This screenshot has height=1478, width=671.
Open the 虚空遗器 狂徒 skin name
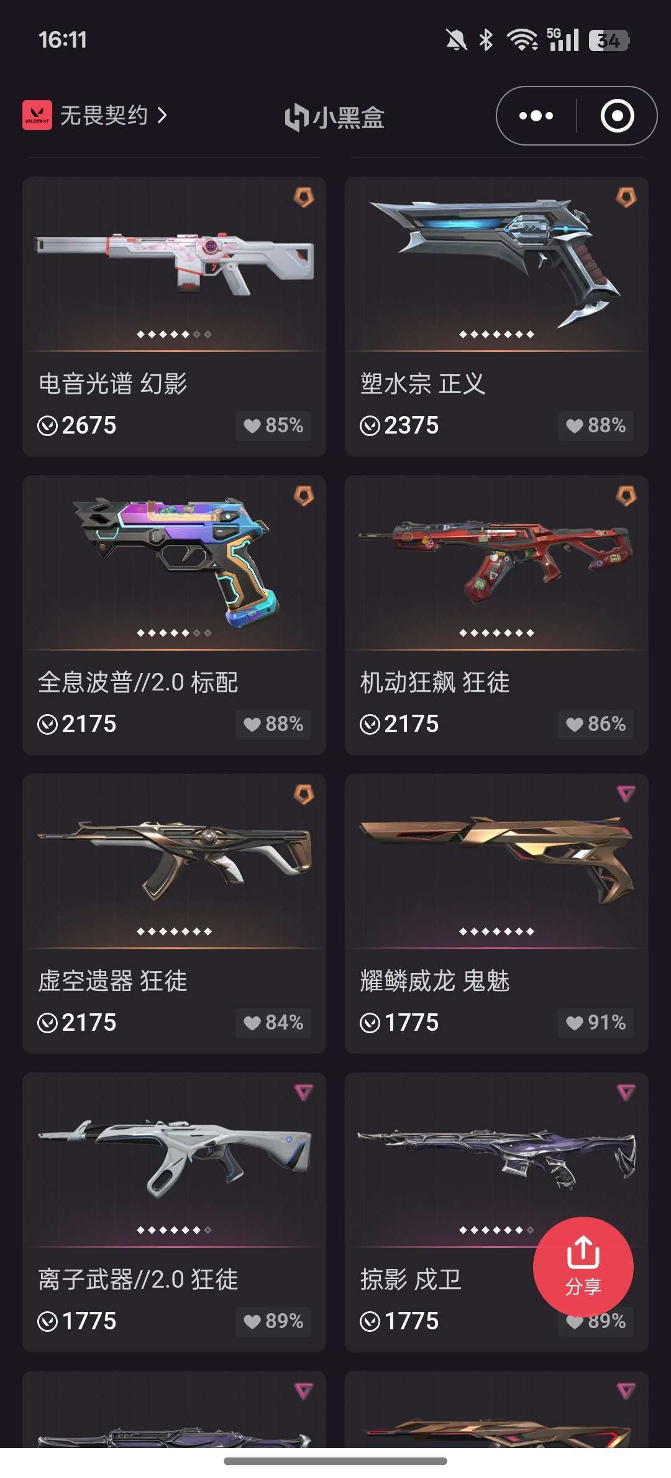[112, 981]
